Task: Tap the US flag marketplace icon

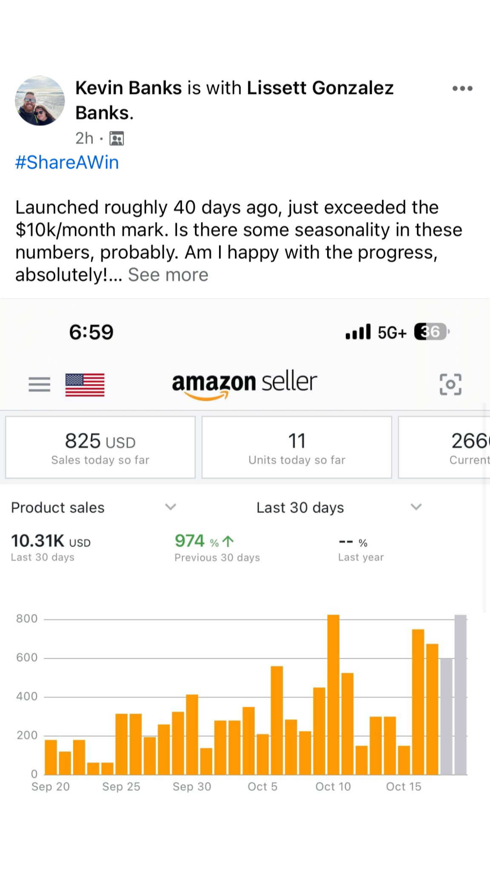Action: (85, 385)
